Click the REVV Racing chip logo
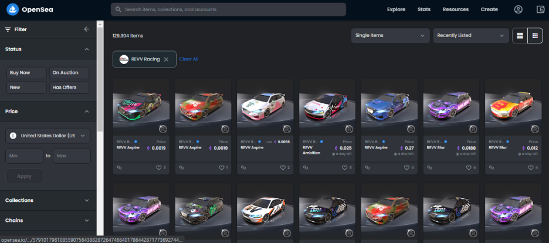The width and height of the screenshot is (549, 243). tap(124, 59)
